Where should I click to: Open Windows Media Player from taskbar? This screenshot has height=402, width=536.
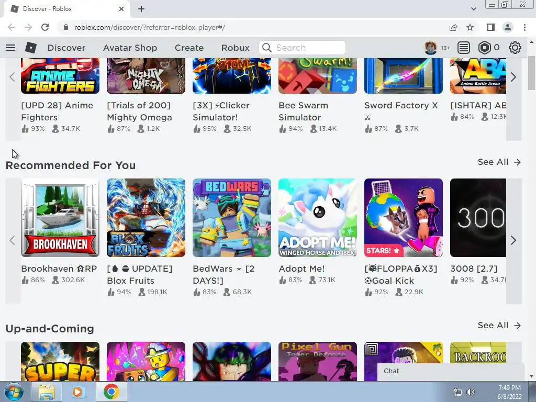79,392
